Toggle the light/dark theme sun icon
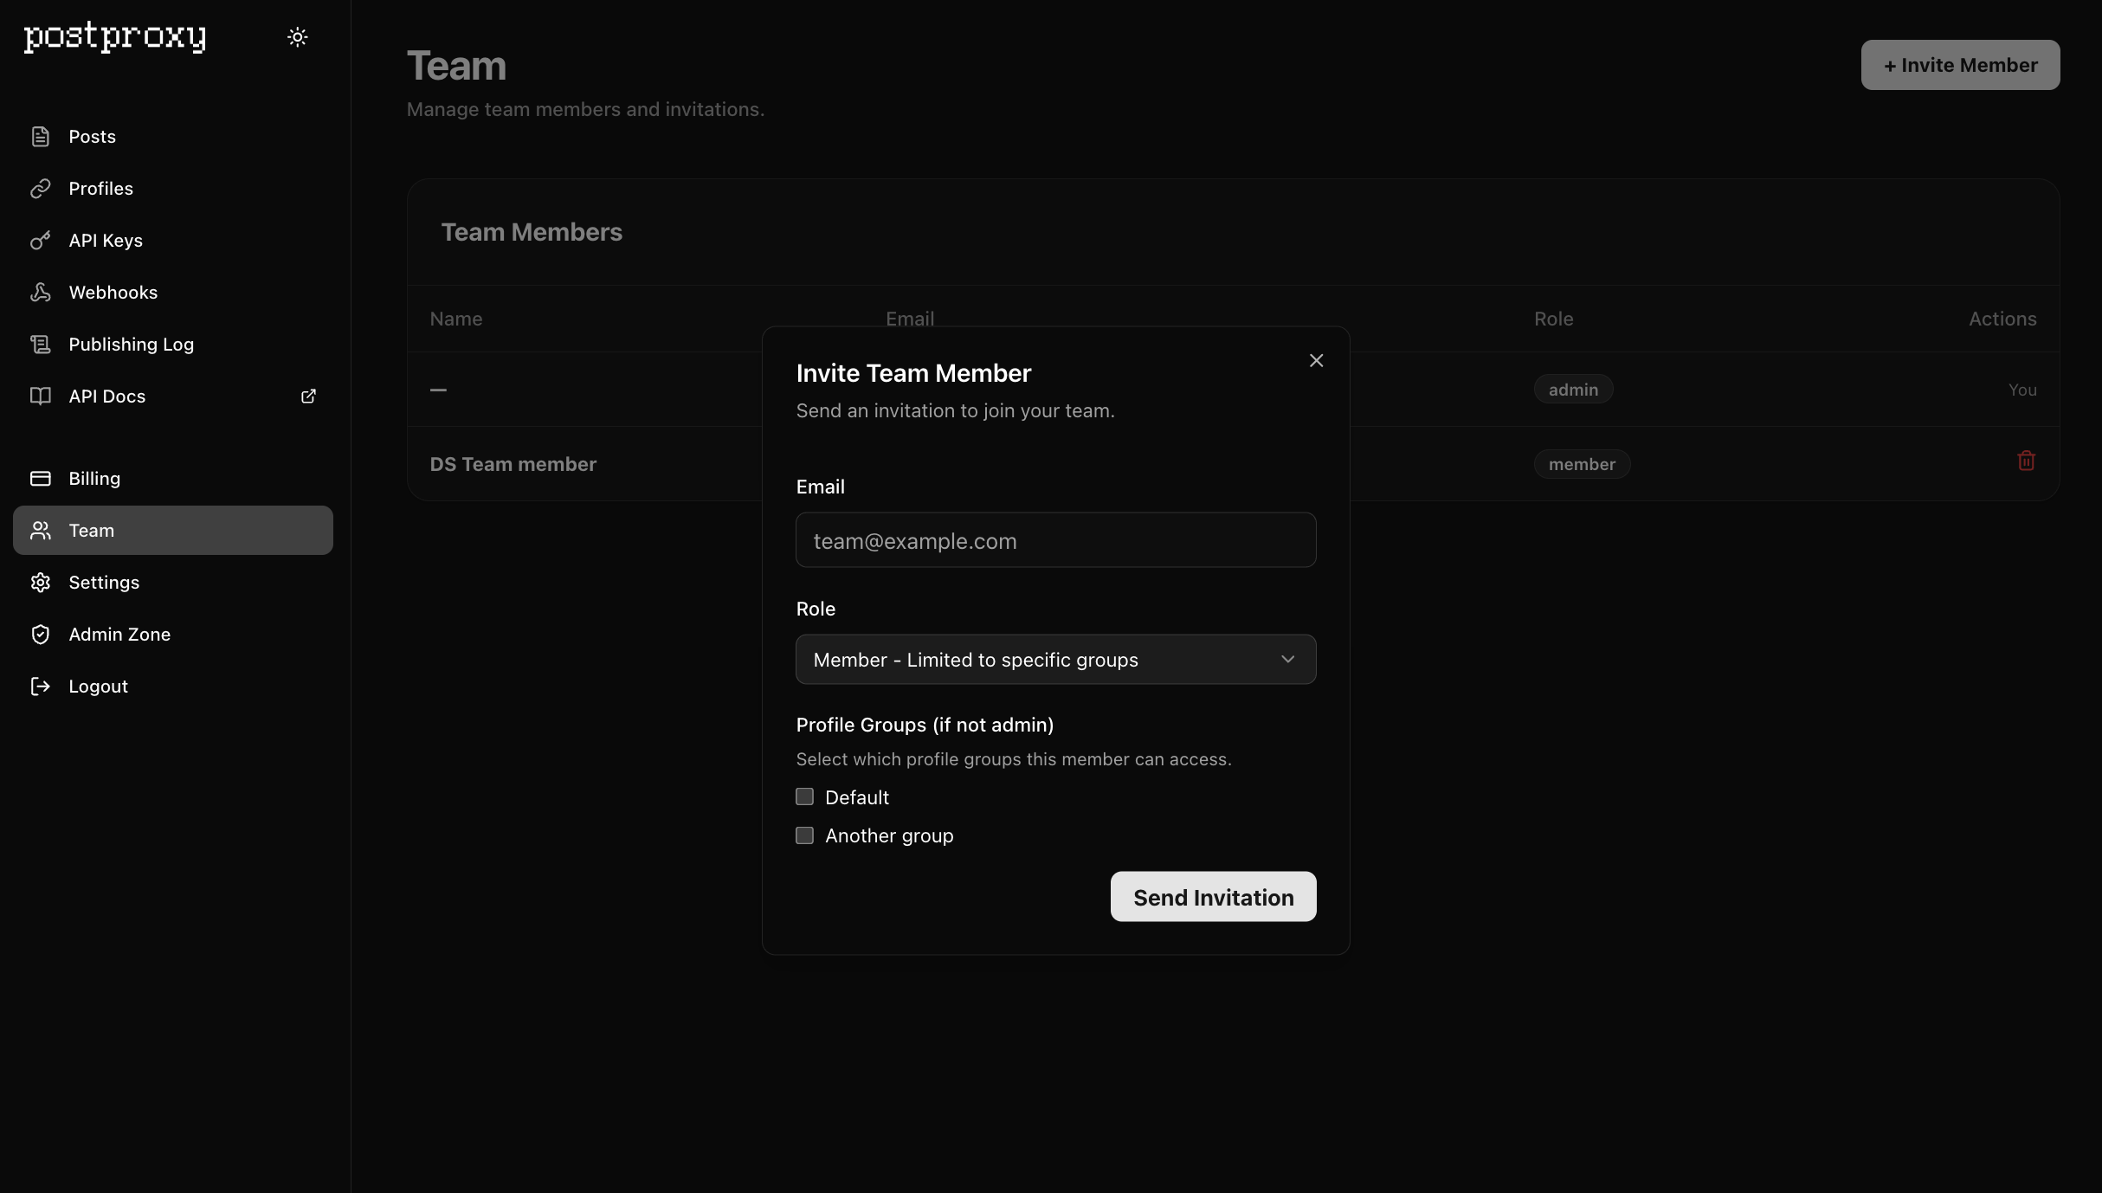Image resolution: width=2102 pixels, height=1193 pixels. click(x=297, y=37)
